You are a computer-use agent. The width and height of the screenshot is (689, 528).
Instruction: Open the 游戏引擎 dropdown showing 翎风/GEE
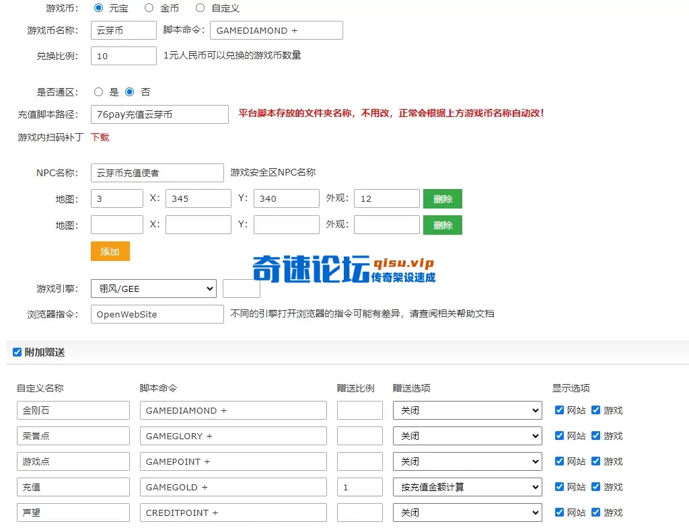(153, 289)
